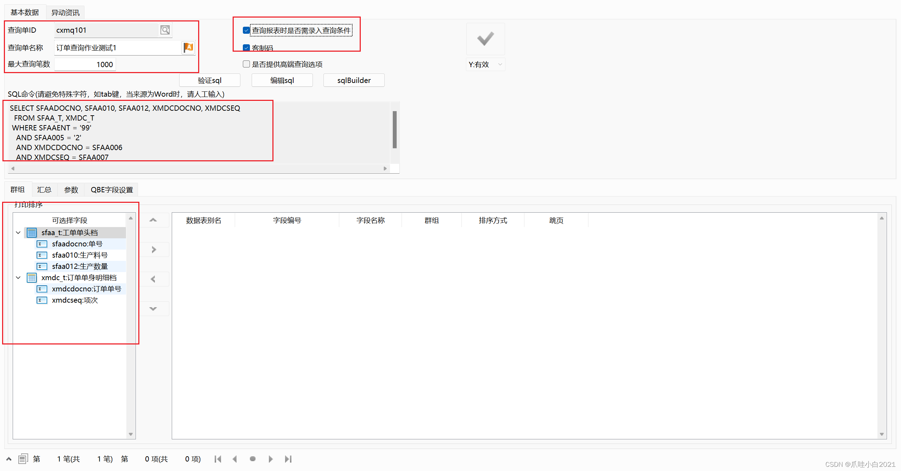Click the xmdc_t table grid icon
This screenshot has height=471, width=901.
click(32, 278)
